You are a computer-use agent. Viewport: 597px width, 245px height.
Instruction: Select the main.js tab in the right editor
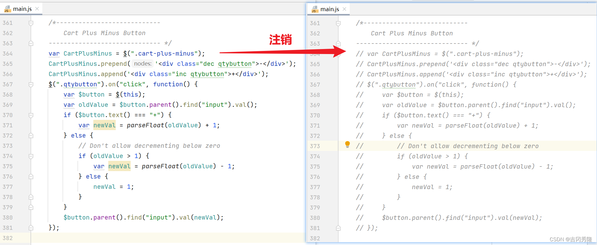pos(329,9)
